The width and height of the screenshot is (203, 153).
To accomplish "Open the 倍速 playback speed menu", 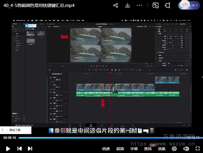I will [x=106, y=149].
